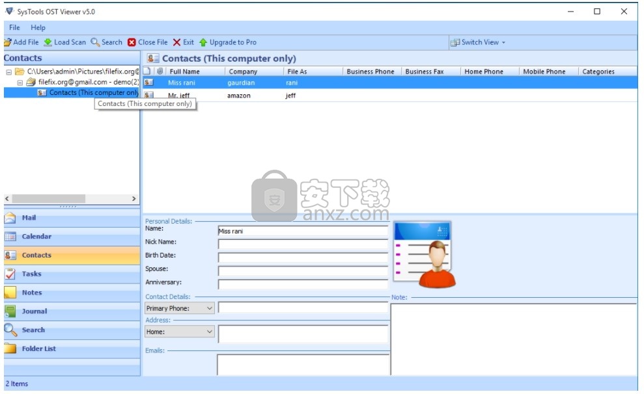The height and width of the screenshot is (394, 644).
Task: Switch to the Calendar section
Action: (x=72, y=237)
